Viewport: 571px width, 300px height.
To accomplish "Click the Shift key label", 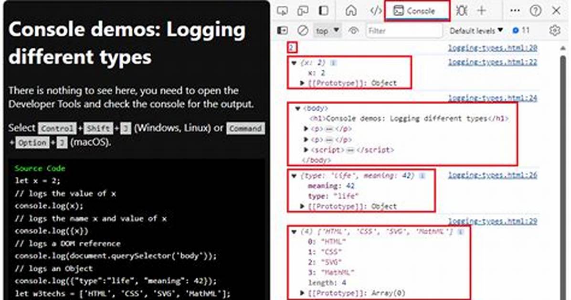I will coord(98,129).
